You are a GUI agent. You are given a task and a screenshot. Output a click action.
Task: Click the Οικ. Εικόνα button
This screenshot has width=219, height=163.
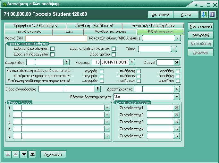(x=160, y=14)
